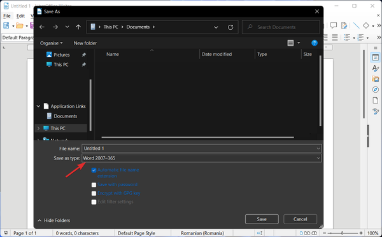Create a New folder
The image size is (382, 237).
pyautogui.click(x=85, y=43)
